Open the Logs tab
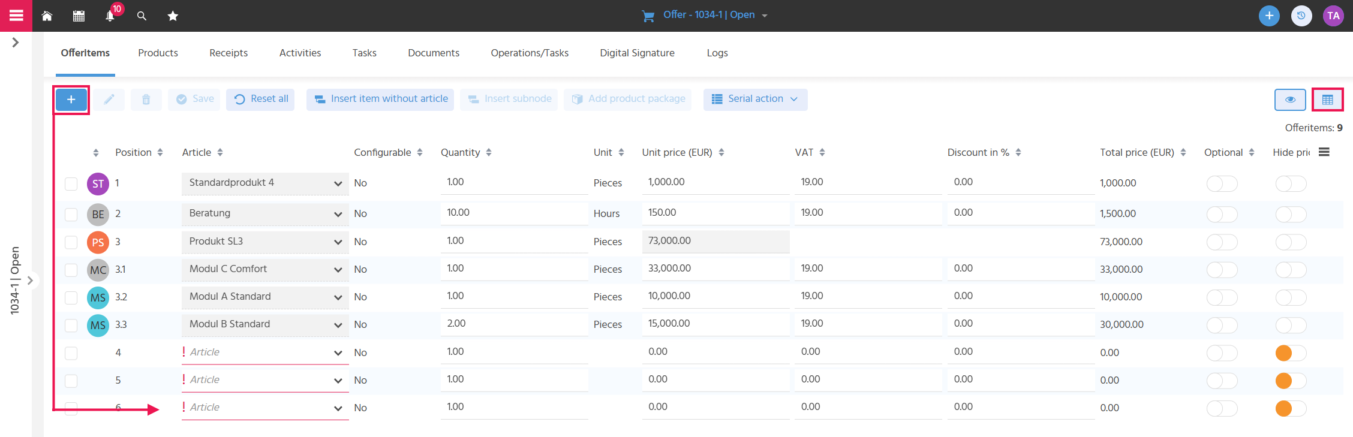The height and width of the screenshot is (437, 1353). tap(717, 53)
